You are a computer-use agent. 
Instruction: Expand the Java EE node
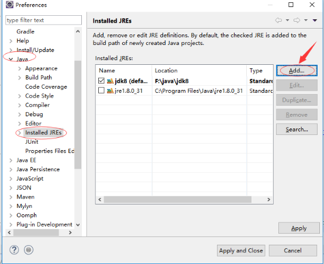[11, 161]
